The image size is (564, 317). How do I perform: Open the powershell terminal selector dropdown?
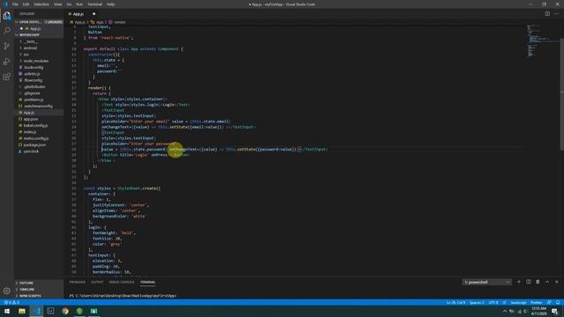[486, 282]
